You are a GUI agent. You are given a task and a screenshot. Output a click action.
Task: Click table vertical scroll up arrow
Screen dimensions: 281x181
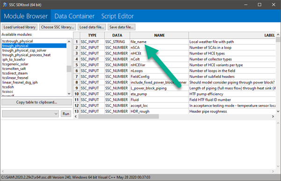278,35
